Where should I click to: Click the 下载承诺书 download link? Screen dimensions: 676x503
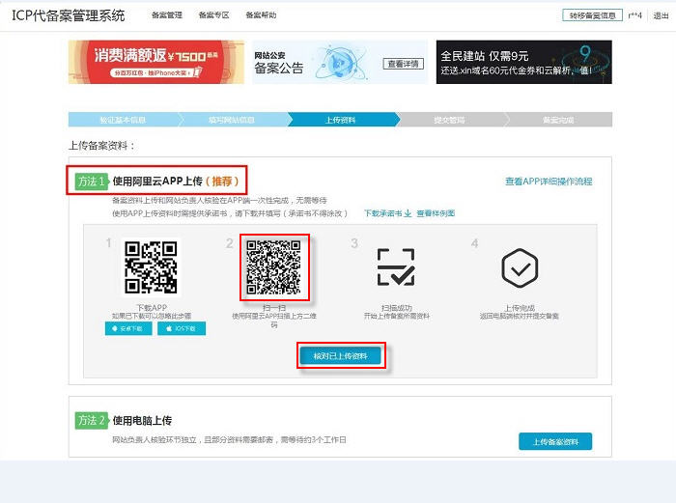tap(387, 212)
